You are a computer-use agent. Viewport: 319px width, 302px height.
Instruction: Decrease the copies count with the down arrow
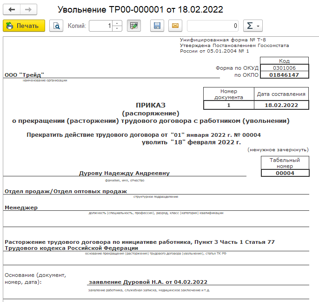click(x=117, y=28)
